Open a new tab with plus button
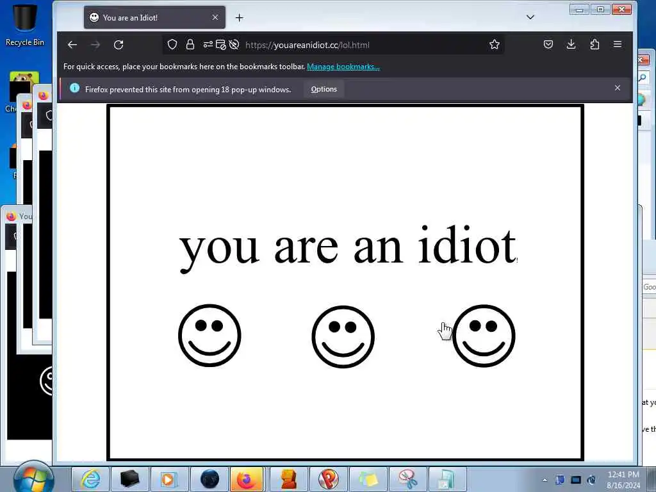The width and height of the screenshot is (656, 492). pos(240,17)
